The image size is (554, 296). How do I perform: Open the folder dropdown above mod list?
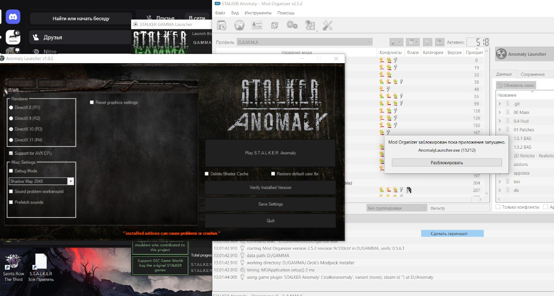click(x=413, y=42)
